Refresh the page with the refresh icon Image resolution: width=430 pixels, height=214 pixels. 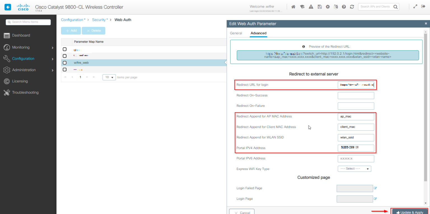[x=352, y=6]
